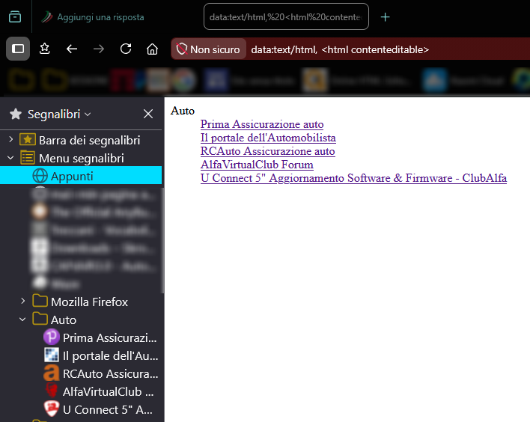Select the Barra dei segnalibri star folder icon

coord(28,139)
